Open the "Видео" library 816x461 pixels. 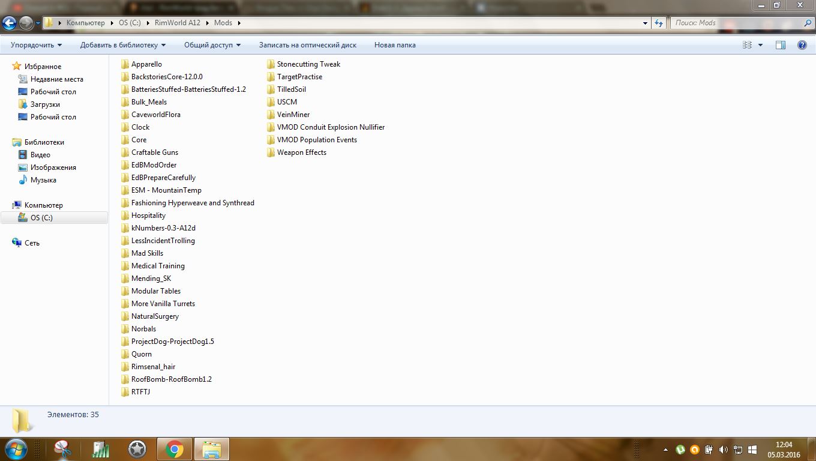(40, 155)
